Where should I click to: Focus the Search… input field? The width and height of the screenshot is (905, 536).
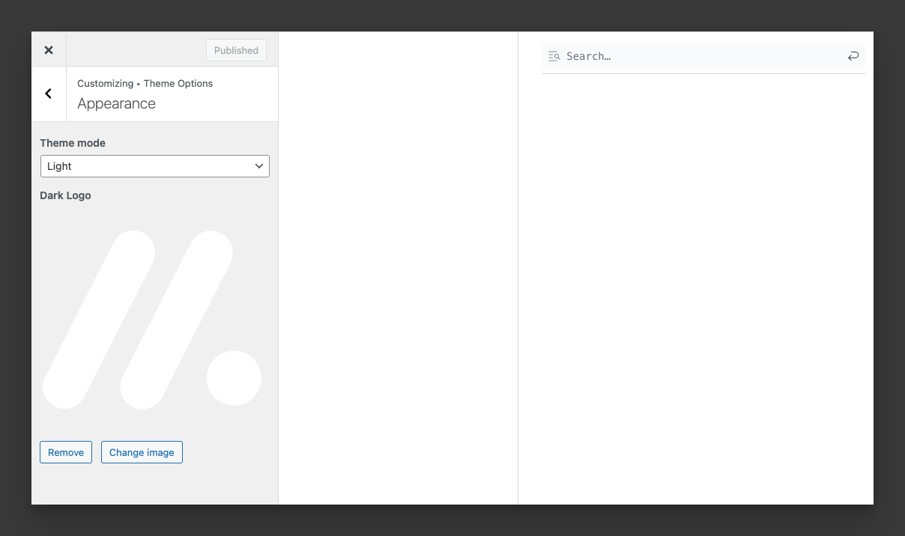point(700,56)
